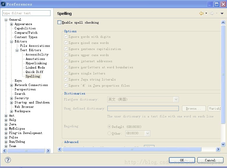The width and height of the screenshot is (227, 168).
Task: Select Linked Mode preference page
Action: tap(35, 67)
